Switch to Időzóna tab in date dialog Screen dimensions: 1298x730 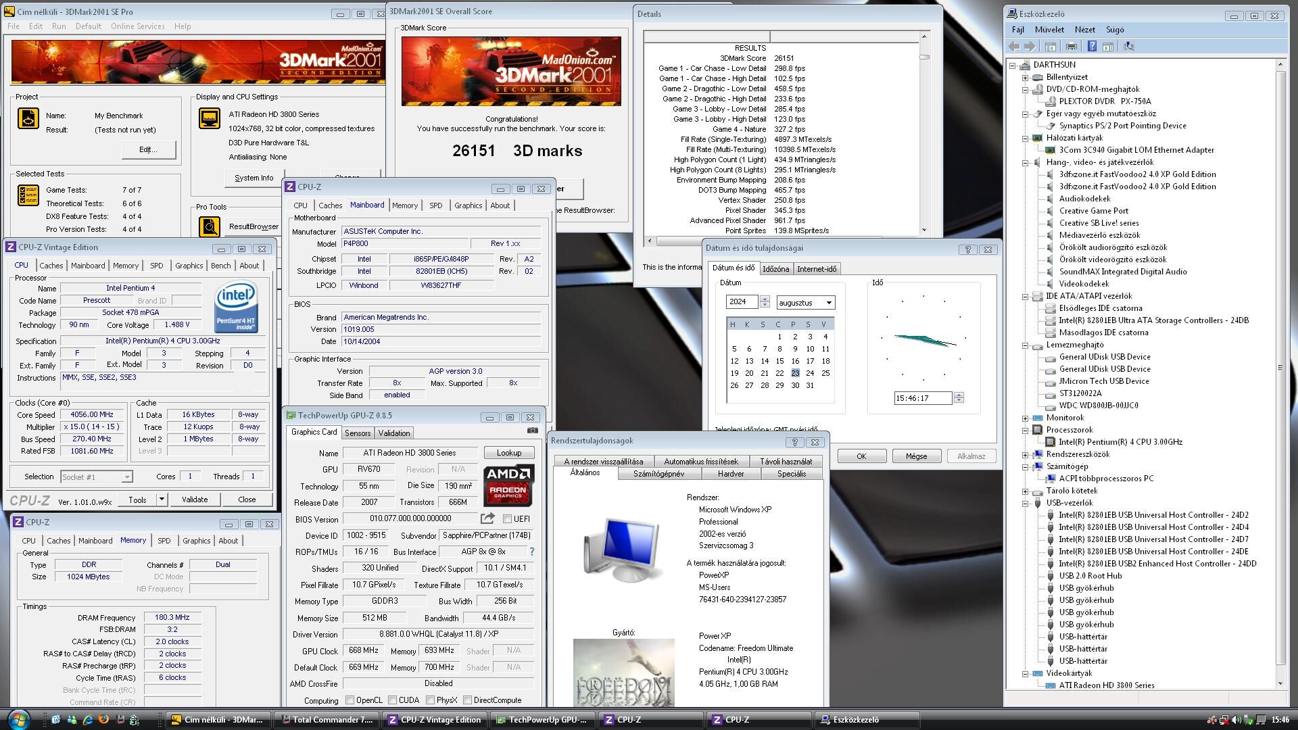[775, 269]
